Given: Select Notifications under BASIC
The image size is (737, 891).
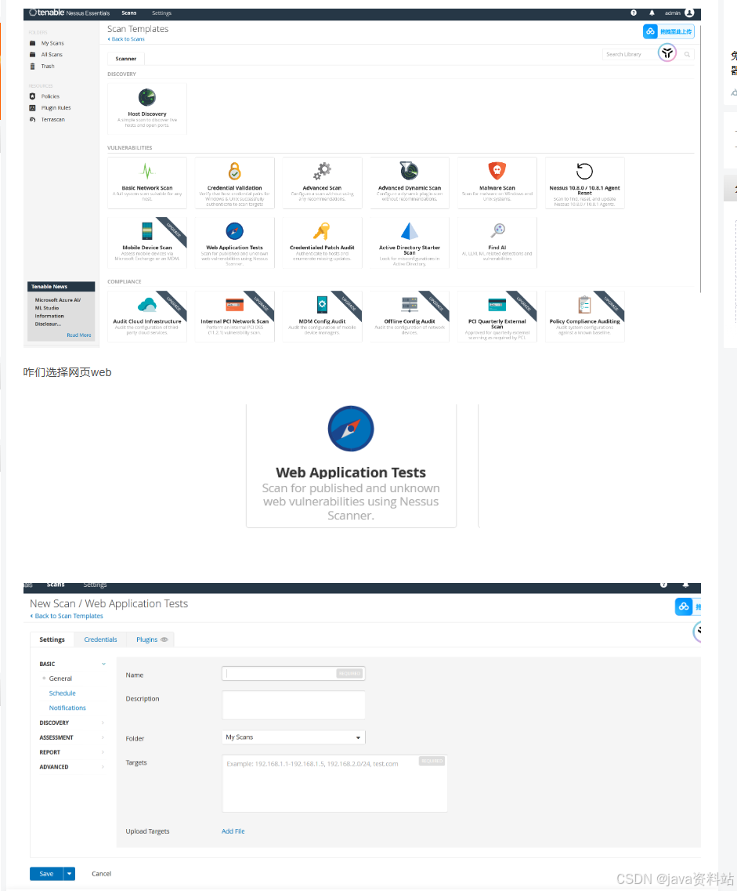Looking at the screenshot, I should pyautogui.click(x=67, y=708).
